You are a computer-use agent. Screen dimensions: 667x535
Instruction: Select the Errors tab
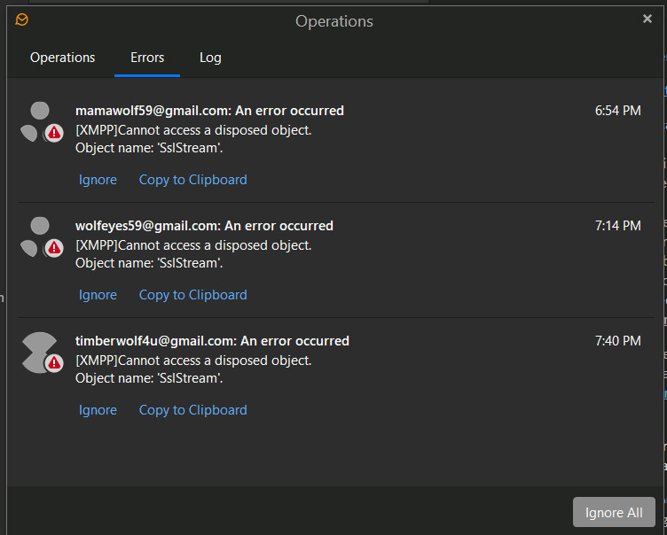[147, 58]
